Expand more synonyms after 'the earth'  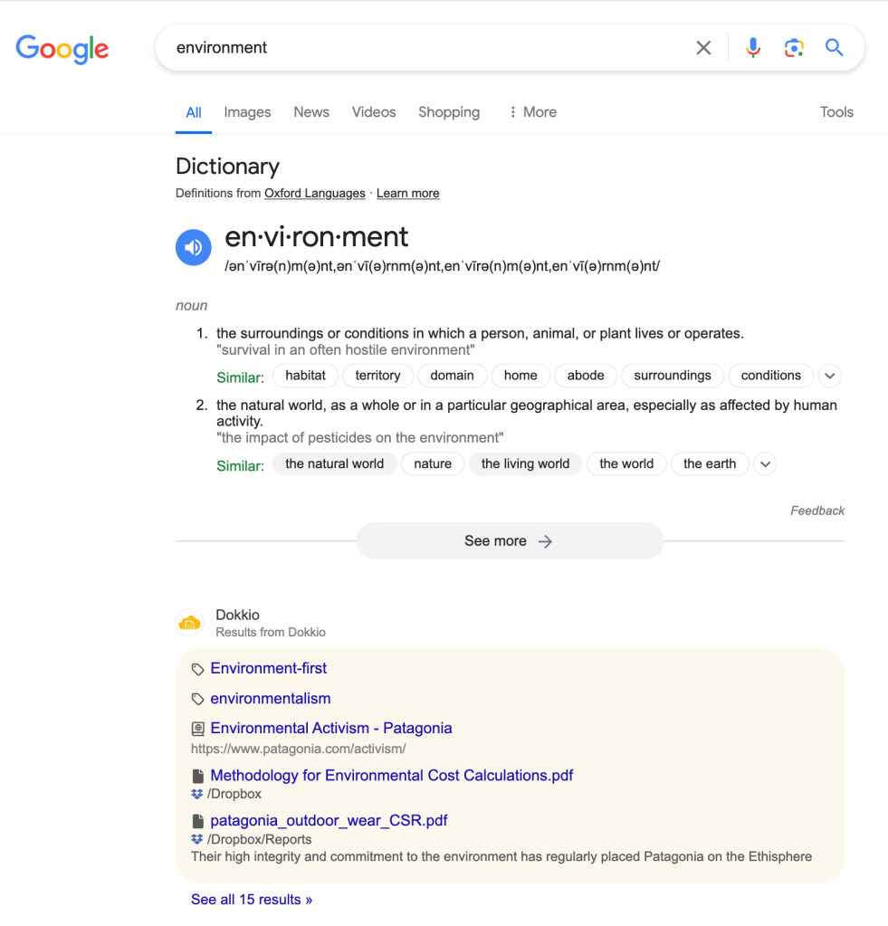coord(765,464)
